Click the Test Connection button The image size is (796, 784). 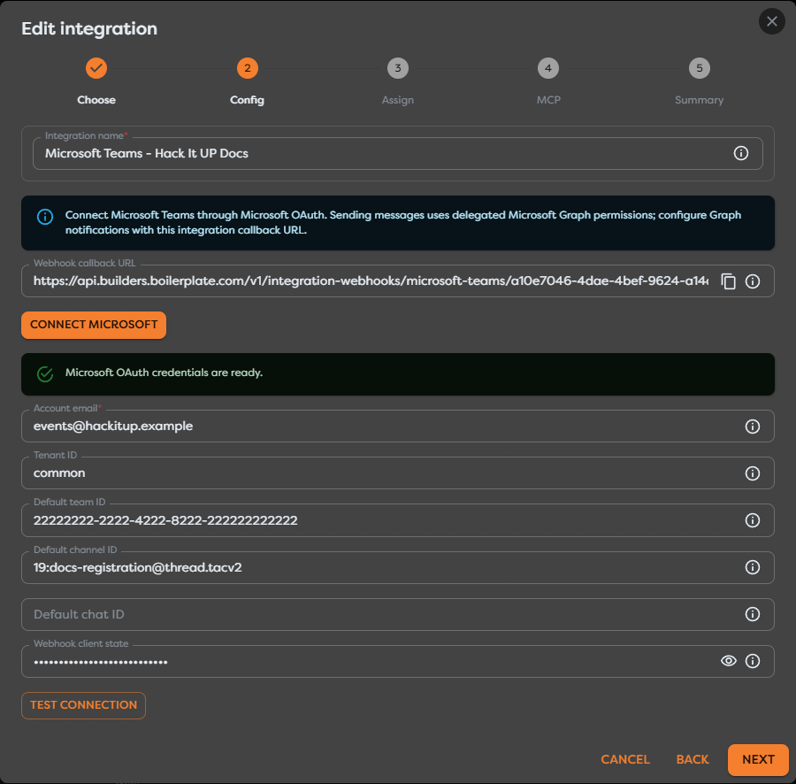click(83, 705)
